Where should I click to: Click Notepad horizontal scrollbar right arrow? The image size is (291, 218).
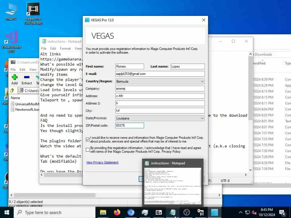click(246, 175)
